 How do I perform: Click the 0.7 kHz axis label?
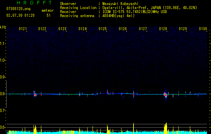(x=3, y=111)
